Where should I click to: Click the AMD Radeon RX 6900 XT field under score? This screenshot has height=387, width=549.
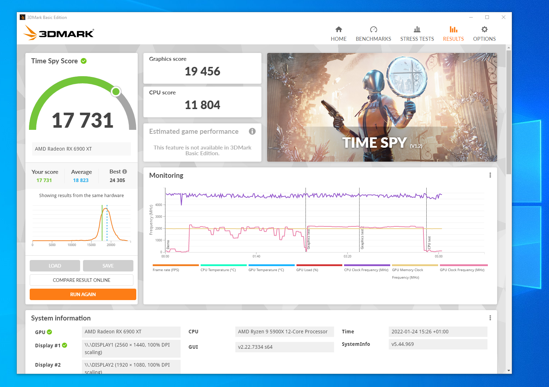coord(82,149)
